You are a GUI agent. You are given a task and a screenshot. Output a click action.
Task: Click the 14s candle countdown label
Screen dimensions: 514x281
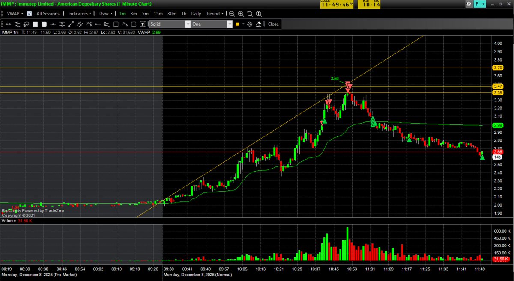point(497,157)
